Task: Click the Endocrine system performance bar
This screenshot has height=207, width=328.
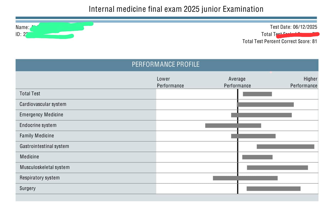Action: click(x=233, y=125)
